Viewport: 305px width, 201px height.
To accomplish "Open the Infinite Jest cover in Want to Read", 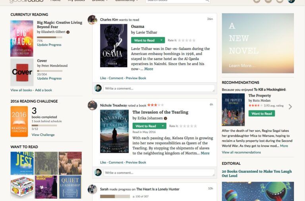I will [22, 163].
